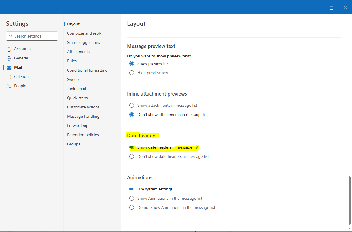Open Attachments settings page
Screen dimensions: 352x232
78,52
